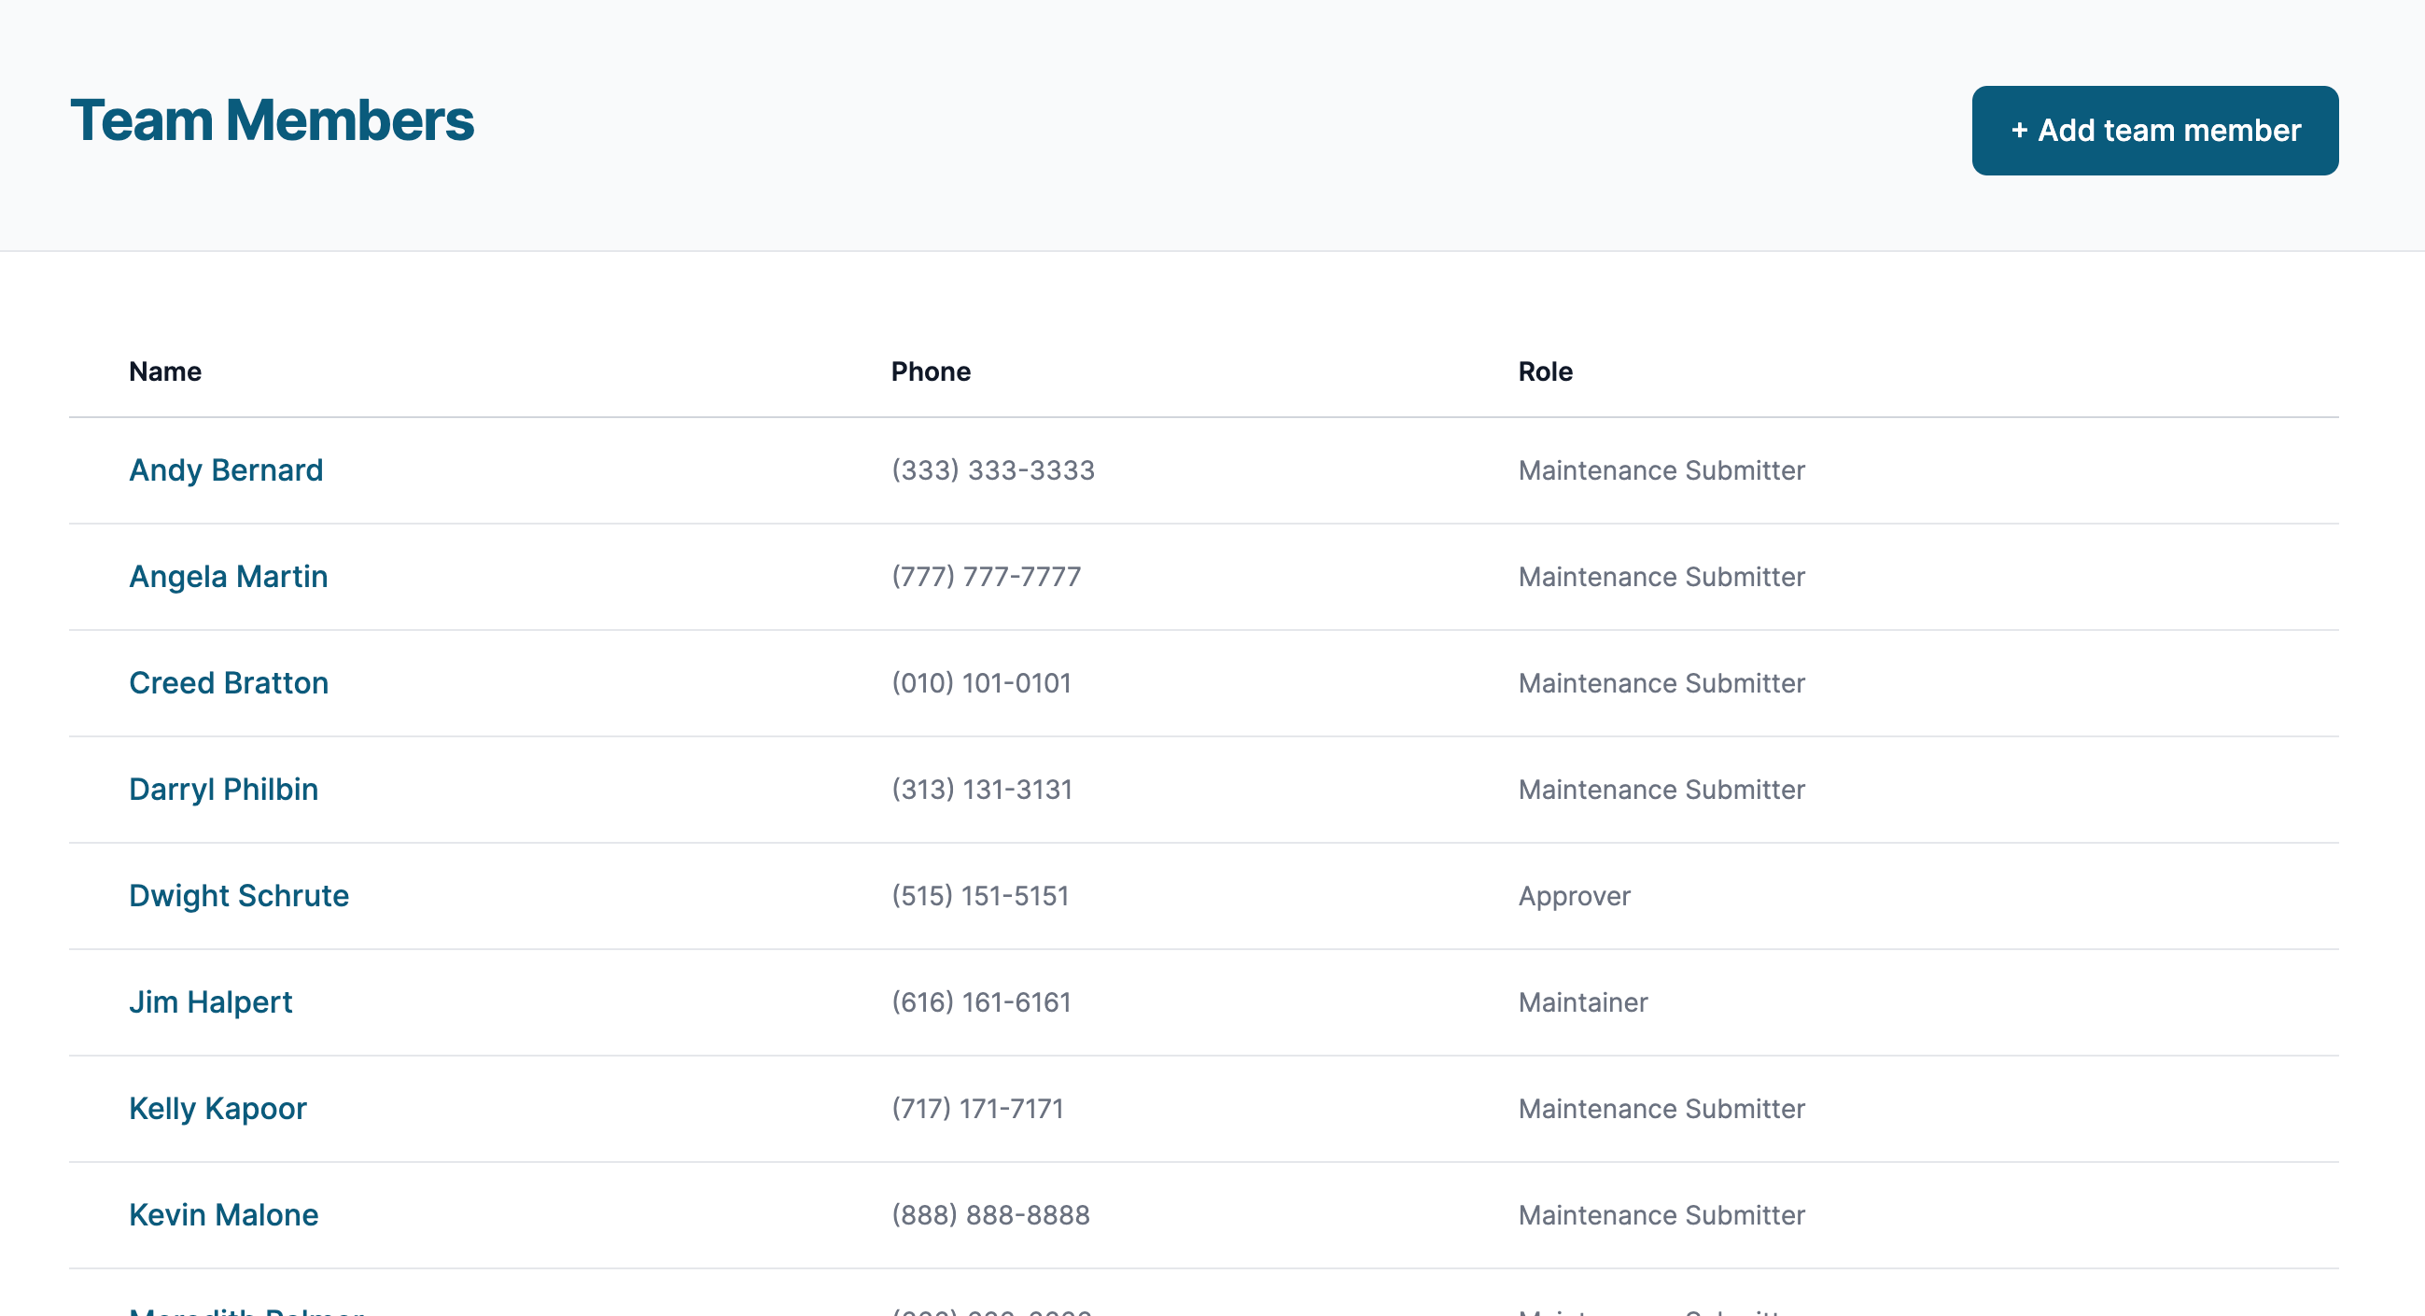View Kevin Malone's details
This screenshot has width=2425, height=1316.
[222, 1214]
